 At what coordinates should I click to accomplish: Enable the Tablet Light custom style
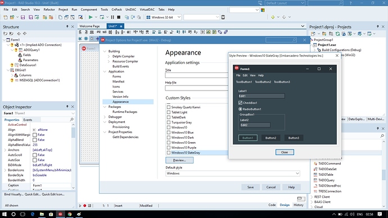pyautogui.click(x=169, y=112)
